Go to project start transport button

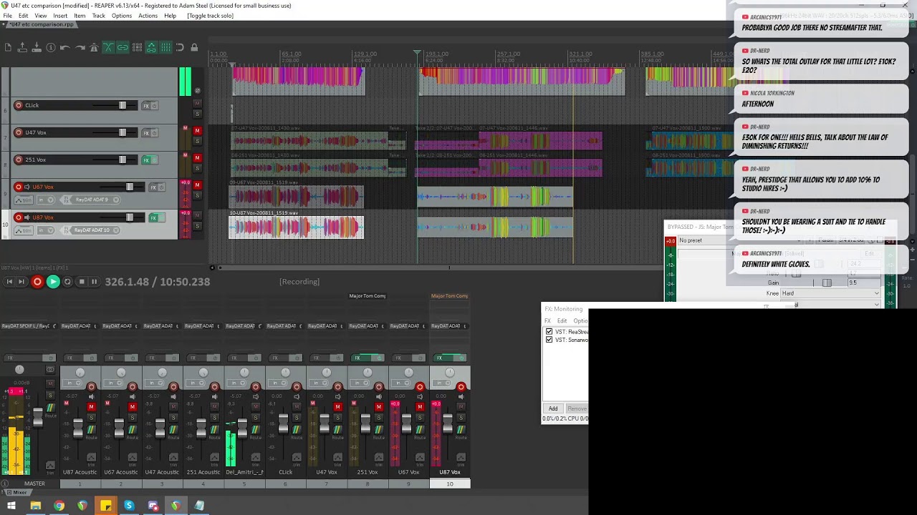[x=9, y=282]
